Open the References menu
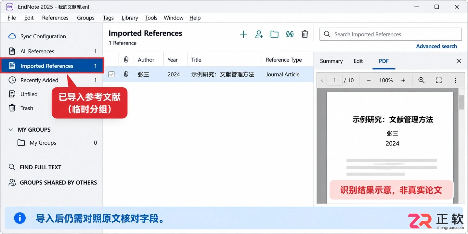This screenshot has height=234, width=468. click(x=55, y=18)
